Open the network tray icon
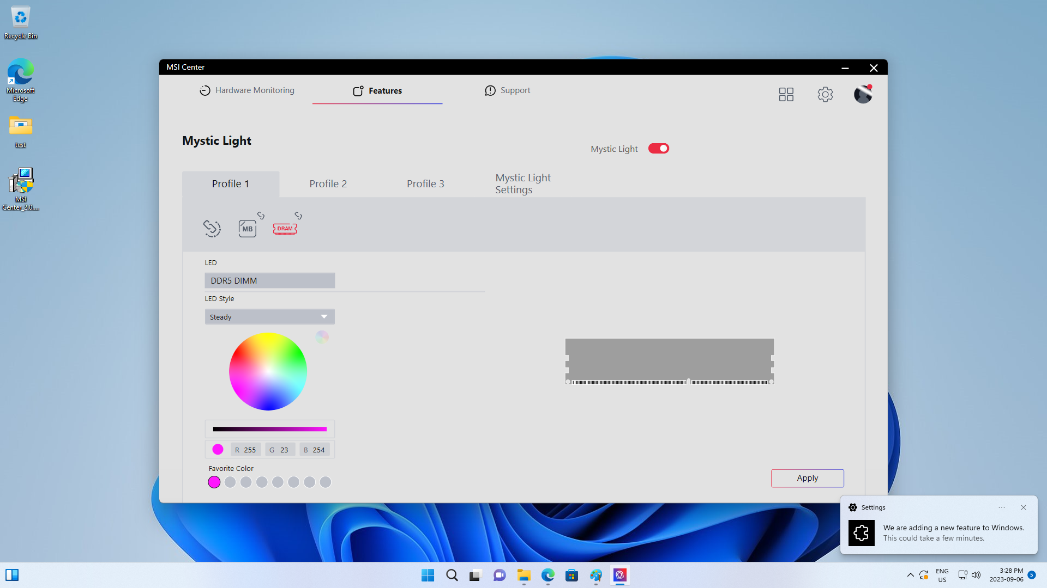1047x588 pixels. (962, 575)
